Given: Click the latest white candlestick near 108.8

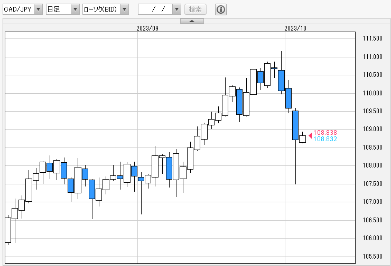Looking at the screenshot, I should click(x=302, y=139).
